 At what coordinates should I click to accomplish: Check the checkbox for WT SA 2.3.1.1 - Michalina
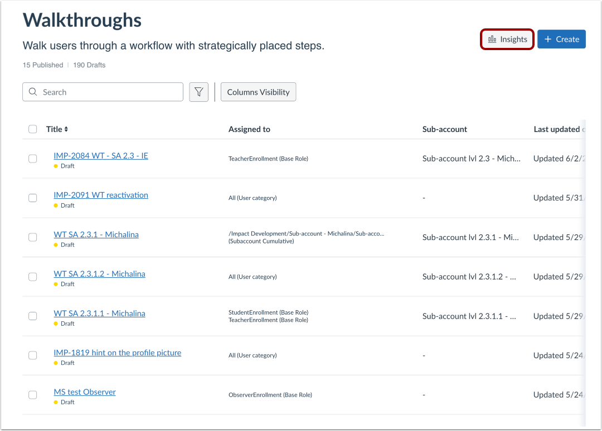pos(32,316)
